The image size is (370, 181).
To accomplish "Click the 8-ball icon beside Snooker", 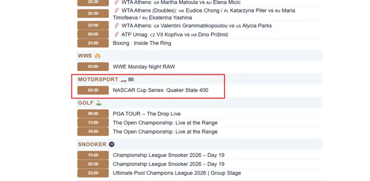I will coord(111,145).
